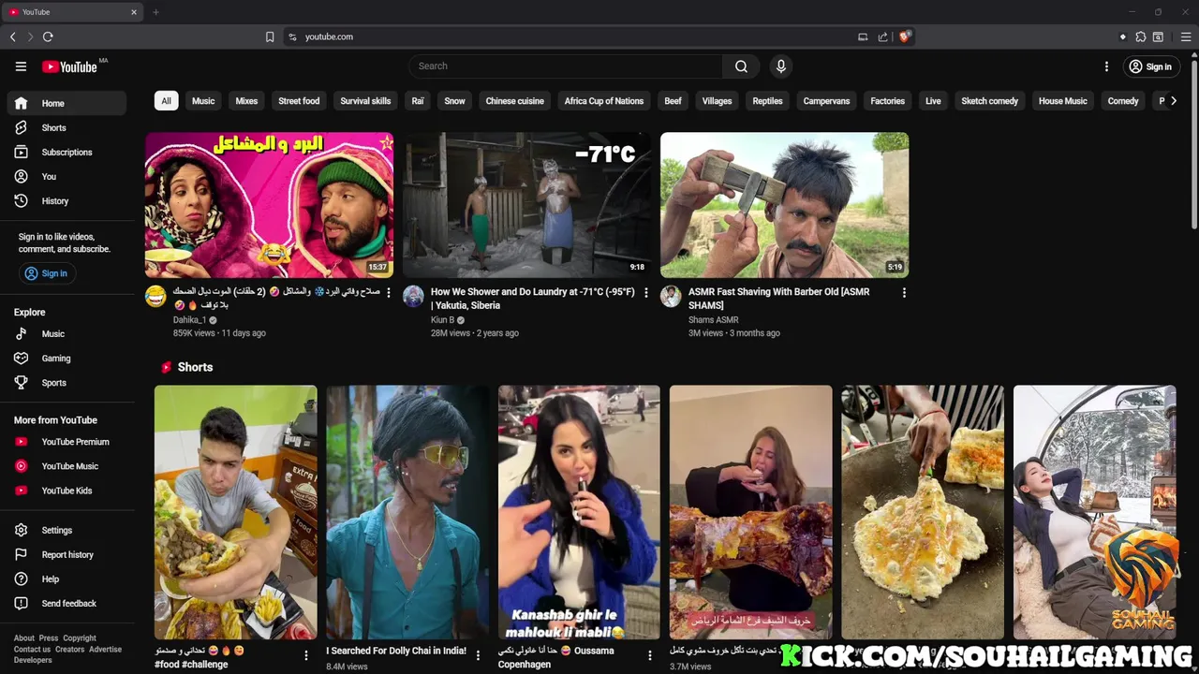Select the Street food chip

(x=299, y=101)
